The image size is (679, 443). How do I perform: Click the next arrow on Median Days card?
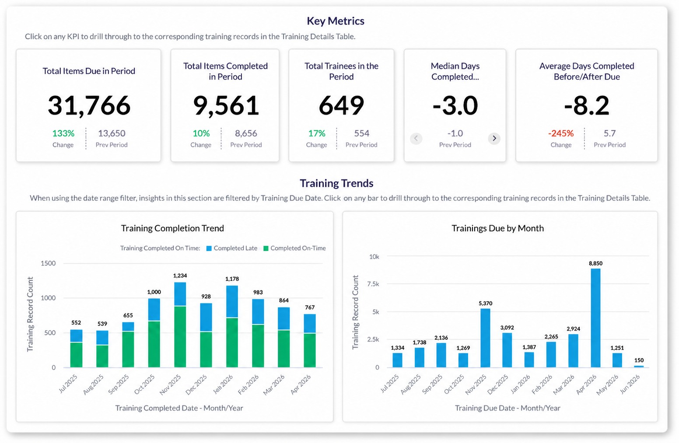494,138
